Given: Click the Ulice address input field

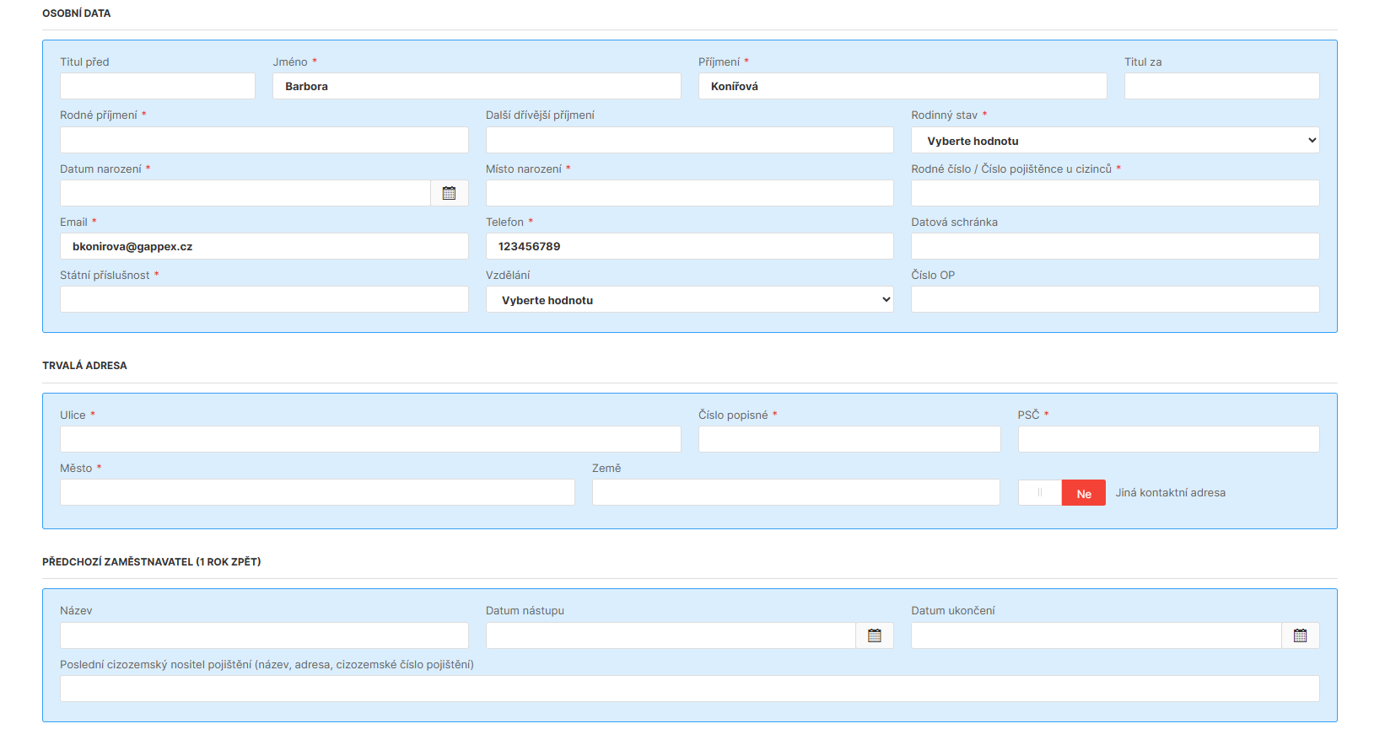Looking at the screenshot, I should click(369, 439).
